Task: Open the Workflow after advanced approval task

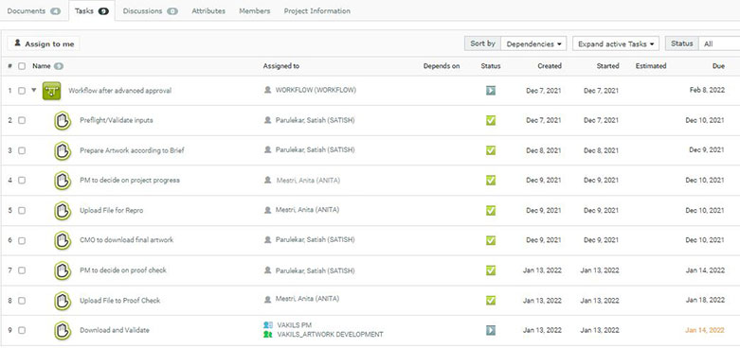Action: 120,91
